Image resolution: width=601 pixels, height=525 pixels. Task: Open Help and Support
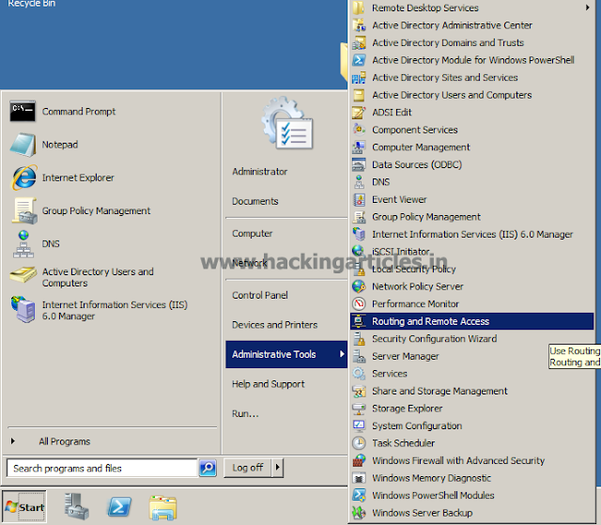(269, 384)
